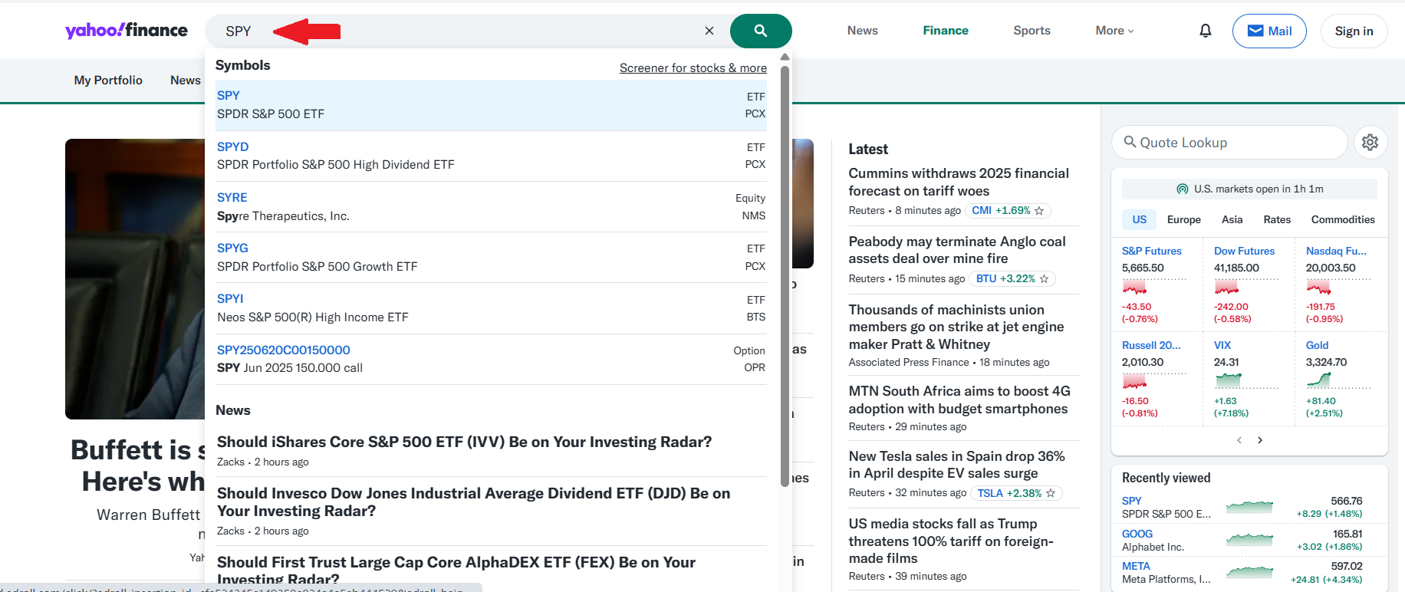Open Peabody Anglo coal deal article
1405x592 pixels.
coord(957,250)
